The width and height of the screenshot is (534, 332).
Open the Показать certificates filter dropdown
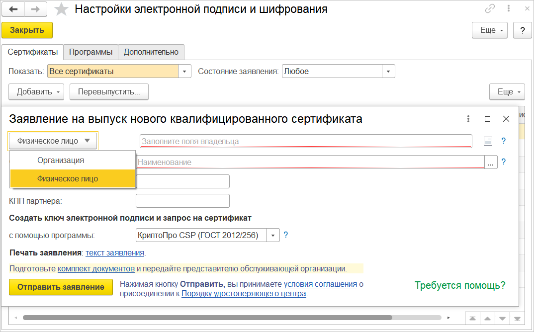185,72
